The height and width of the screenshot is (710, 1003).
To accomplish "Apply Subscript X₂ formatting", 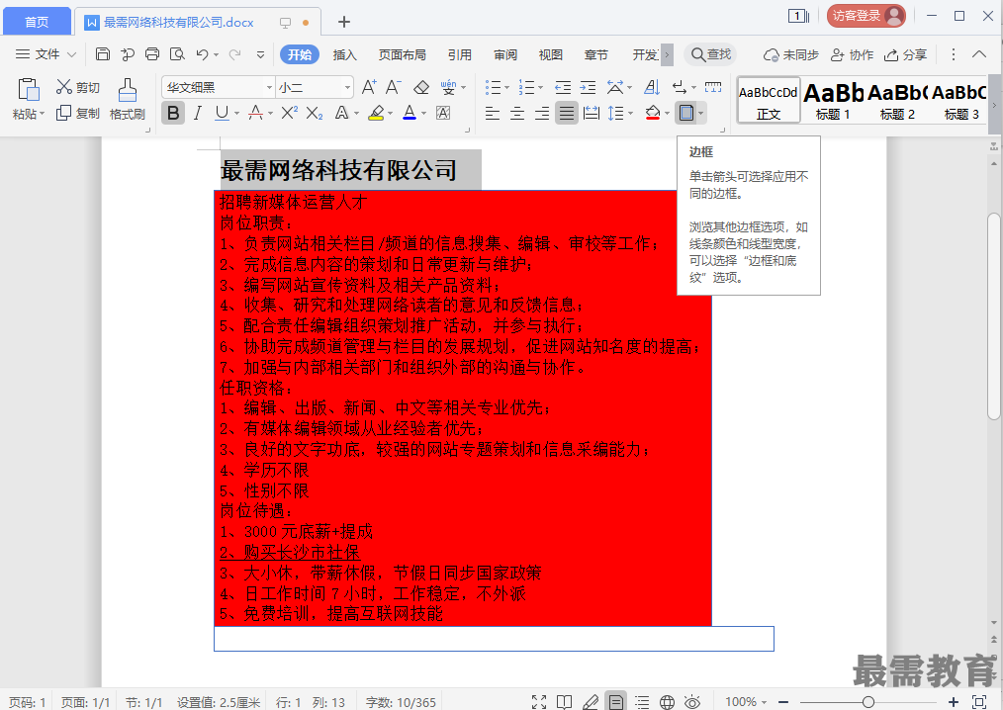I will point(315,113).
